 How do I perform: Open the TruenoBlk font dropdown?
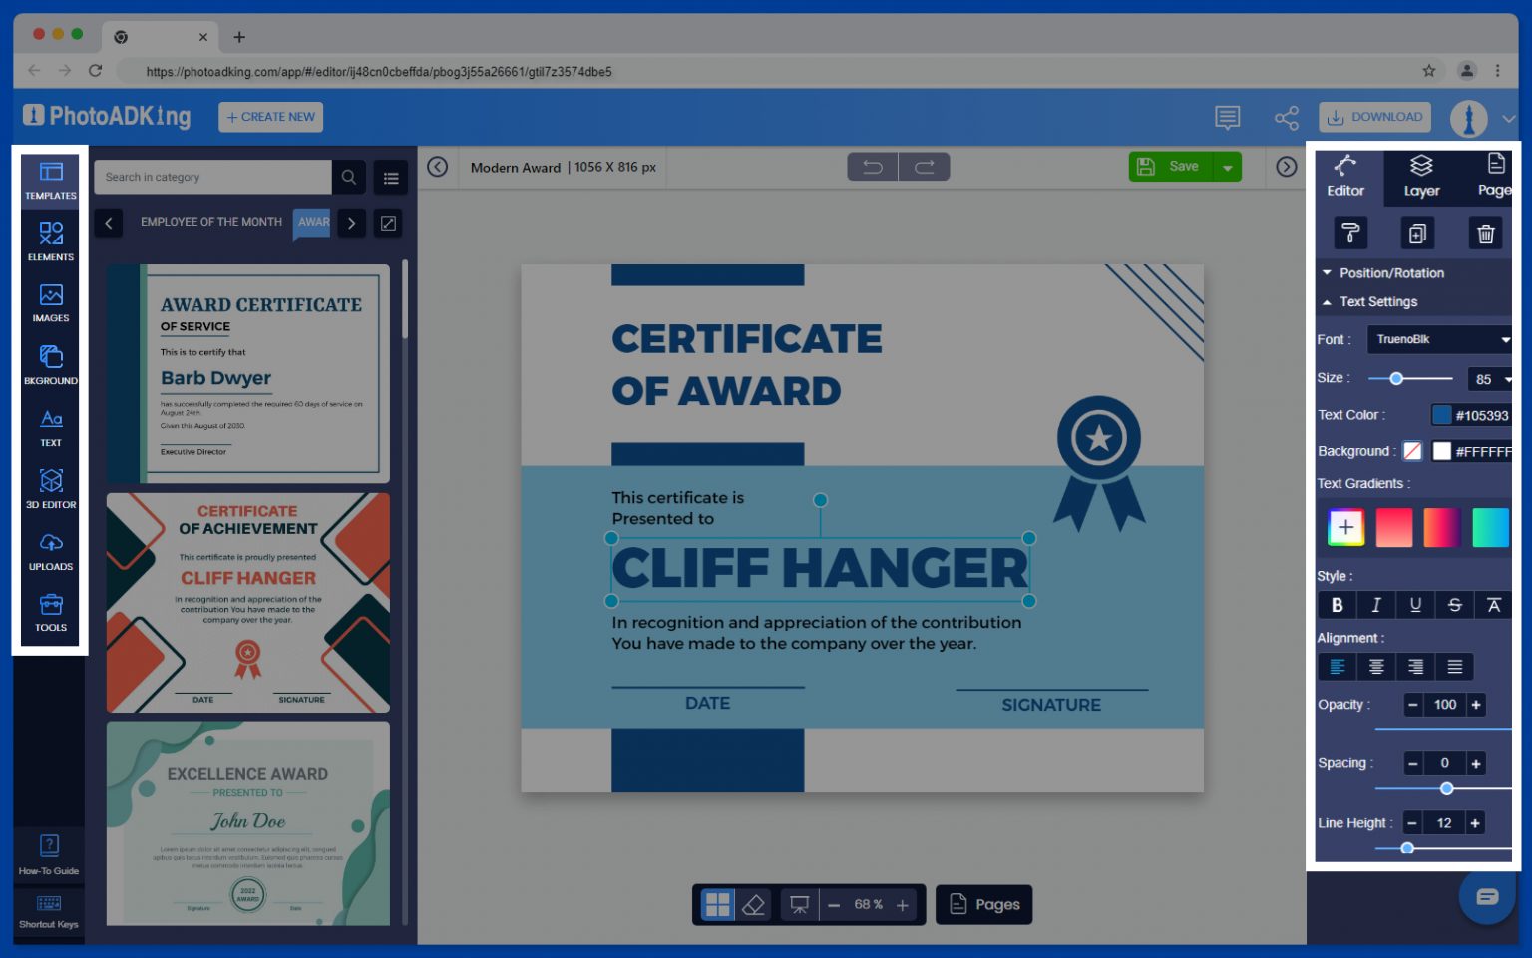1439,339
